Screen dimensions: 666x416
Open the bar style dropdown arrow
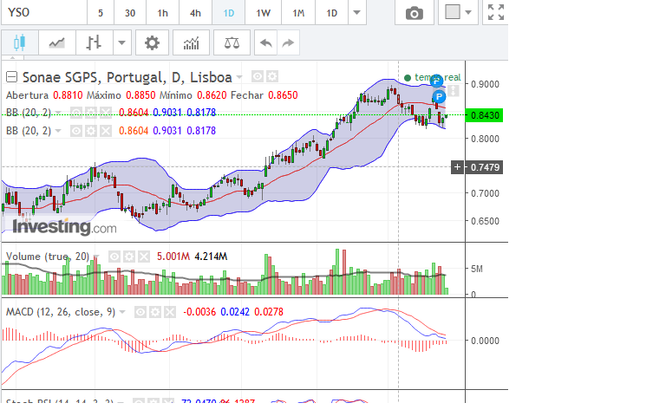click(x=122, y=42)
